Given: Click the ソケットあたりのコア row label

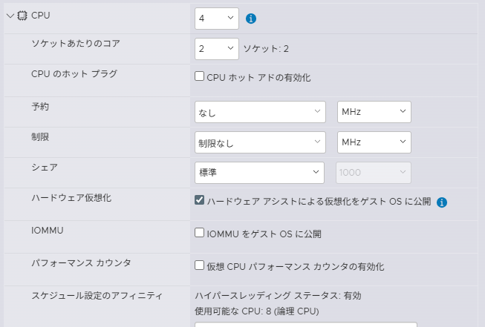Looking at the screenshot, I should coord(76,44).
